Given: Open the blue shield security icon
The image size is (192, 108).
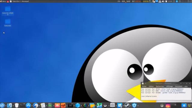Looking at the screenshot, I should point(134,105).
